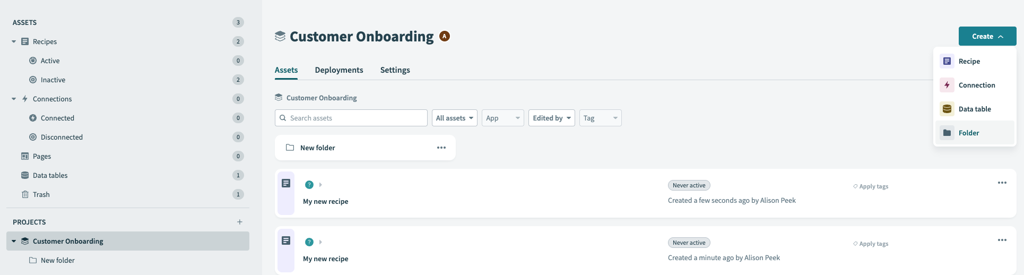Open the three-dot menu for New folder card
This screenshot has height=275, width=1024.
441,148
